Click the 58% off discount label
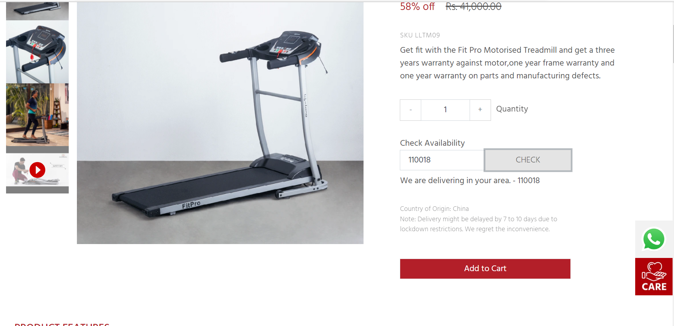This screenshot has width=674, height=326. pos(417,6)
